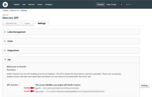This screenshot has height=97, width=152.
Task: Go to Projects in top bar
Action: (100, 5)
